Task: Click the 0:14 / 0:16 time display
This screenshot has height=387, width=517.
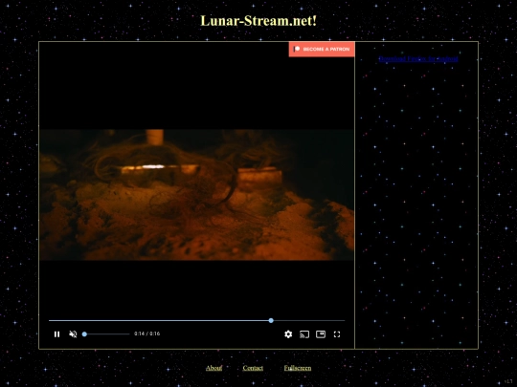Action: (x=147, y=333)
